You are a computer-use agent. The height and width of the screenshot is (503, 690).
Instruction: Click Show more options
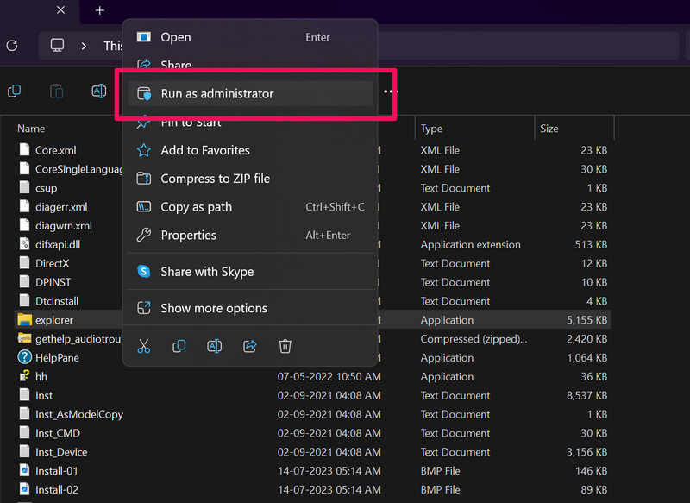(x=214, y=308)
